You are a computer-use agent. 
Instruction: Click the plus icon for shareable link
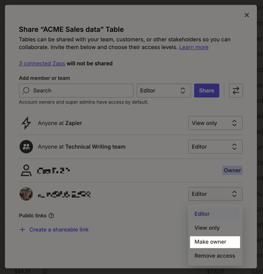pyautogui.click(x=22, y=229)
